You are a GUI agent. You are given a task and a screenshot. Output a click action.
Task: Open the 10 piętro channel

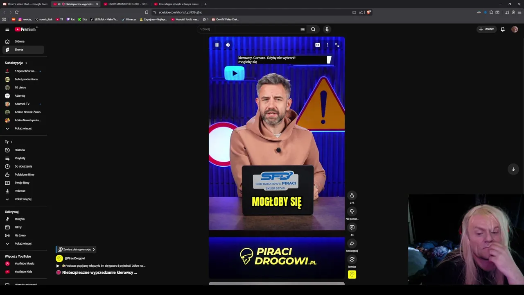coord(23,88)
